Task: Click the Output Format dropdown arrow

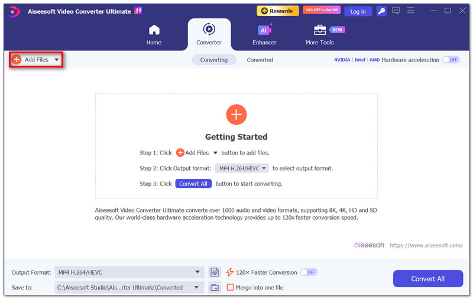Action: pos(197,272)
